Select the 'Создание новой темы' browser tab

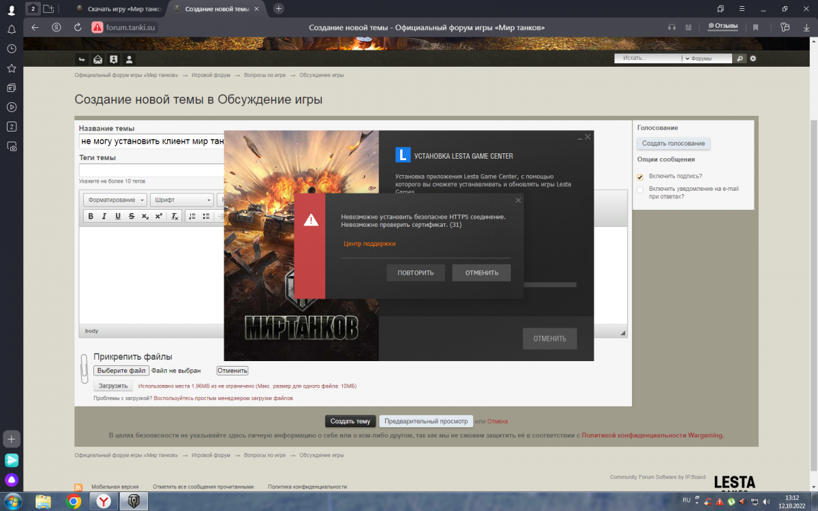[x=215, y=8]
